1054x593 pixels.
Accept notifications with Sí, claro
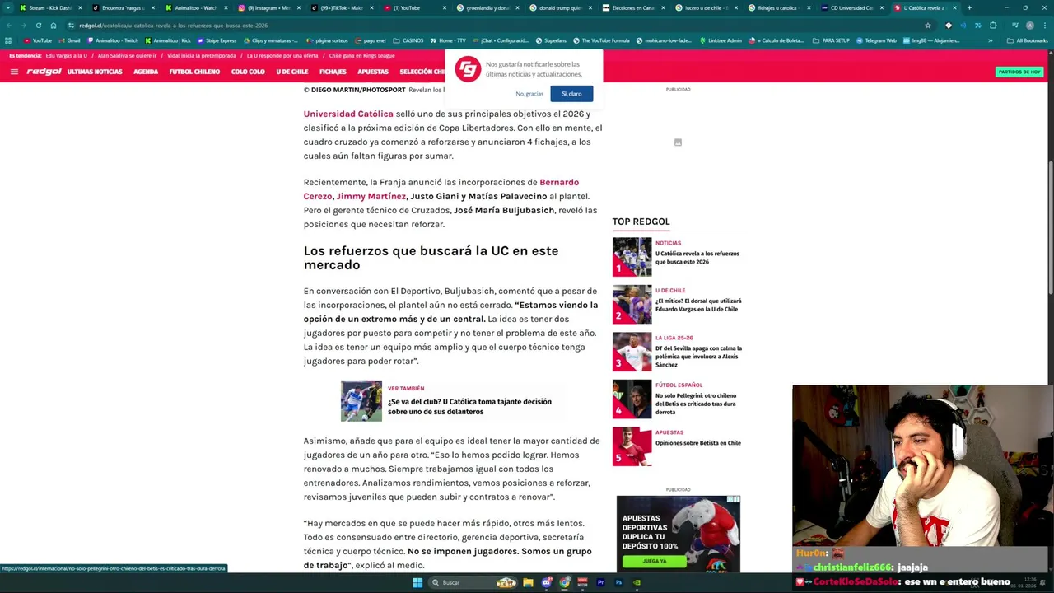pos(571,94)
